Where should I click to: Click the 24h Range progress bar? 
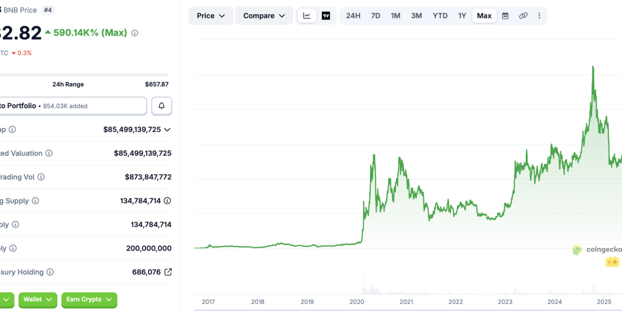coord(84,75)
